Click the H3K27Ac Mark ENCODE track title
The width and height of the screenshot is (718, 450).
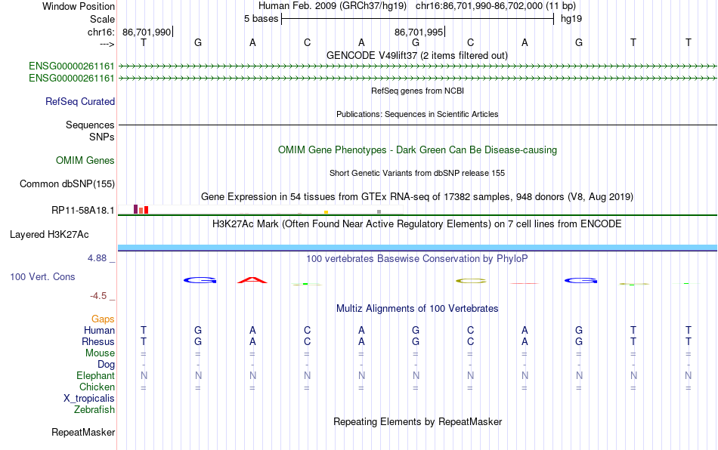tap(417, 223)
